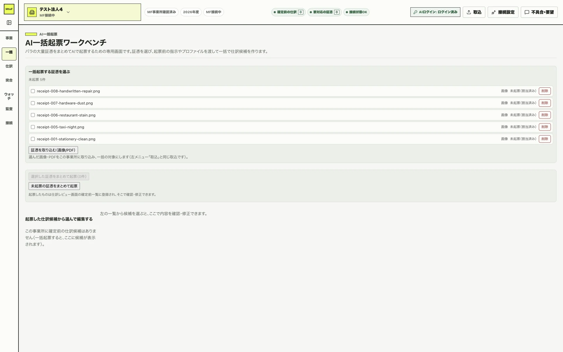Click the 確定前の仕訳 status badge
This screenshot has width=563, height=352.
[x=289, y=12]
